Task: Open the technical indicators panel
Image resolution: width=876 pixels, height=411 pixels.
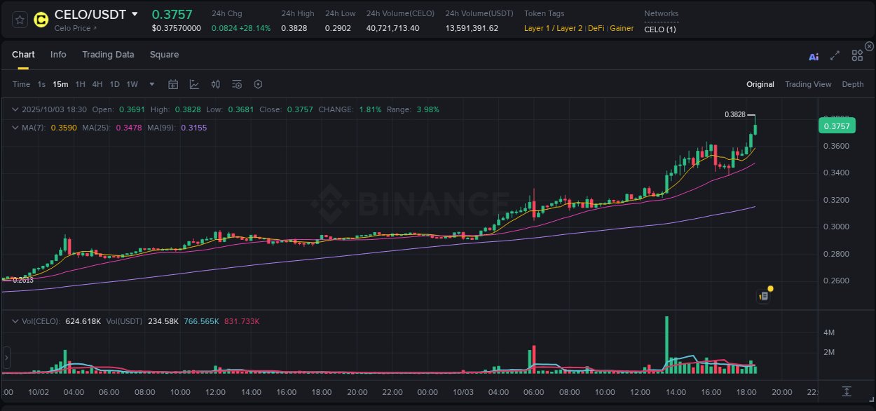Action: (194, 84)
